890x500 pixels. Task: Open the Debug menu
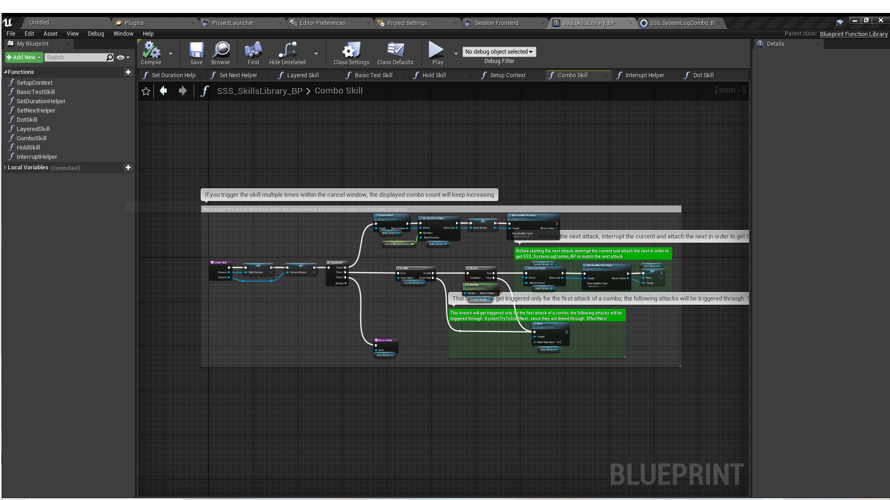pyautogui.click(x=95, y=33)
